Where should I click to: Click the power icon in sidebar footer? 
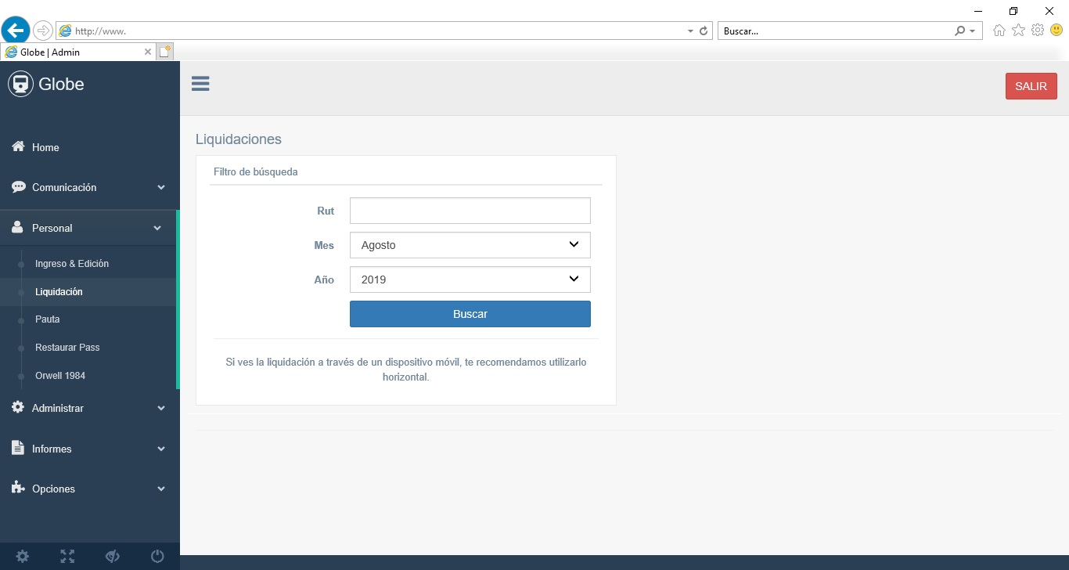point(157,557)
